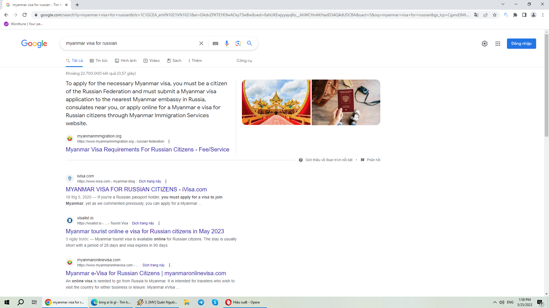This screenshot has width=549, height=308.
Task: Open more options for ivisa.com result
Action: [x=166, y=181]
